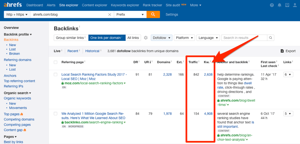Open the Platform filter dropdown
300x144 pixels.
click(x=184, y=38)
